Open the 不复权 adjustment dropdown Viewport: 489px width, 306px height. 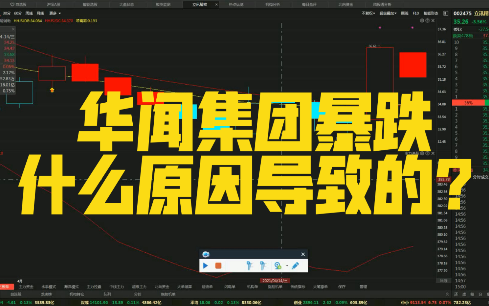[x=368, y=13]
